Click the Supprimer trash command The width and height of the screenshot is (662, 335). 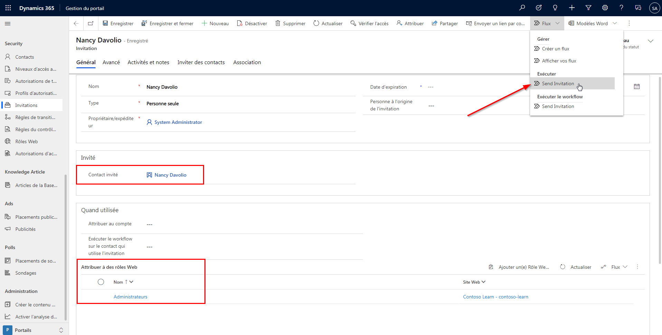coord(290,23)
